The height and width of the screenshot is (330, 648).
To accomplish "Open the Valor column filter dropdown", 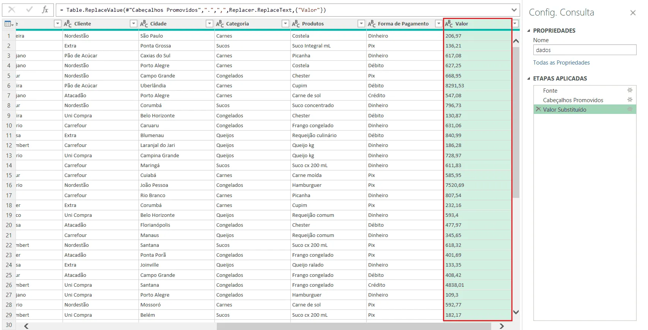I will coord(515,24).
